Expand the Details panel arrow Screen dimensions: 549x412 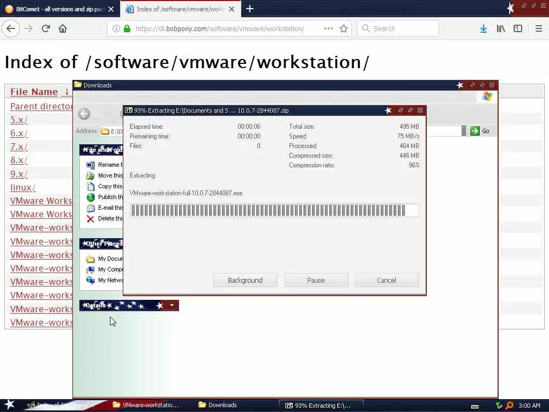(172, 305)
